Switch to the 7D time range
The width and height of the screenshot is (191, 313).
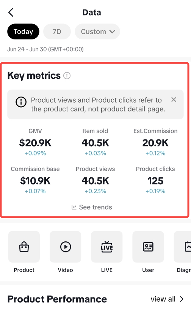click(57, 31)
